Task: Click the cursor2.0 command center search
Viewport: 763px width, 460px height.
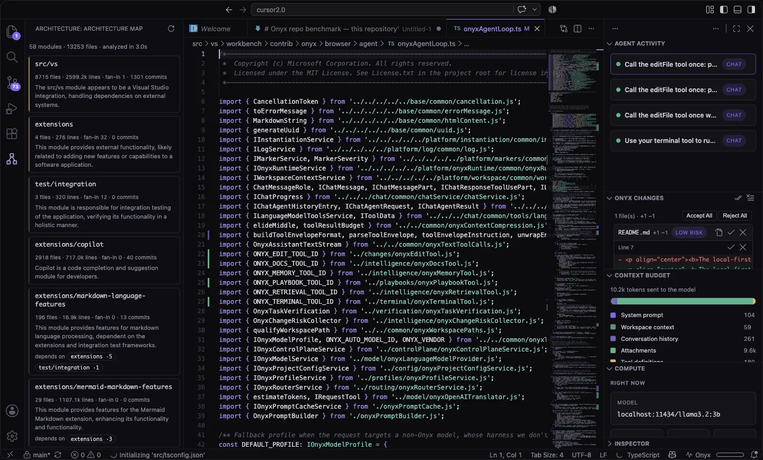Action: point(383,10)
